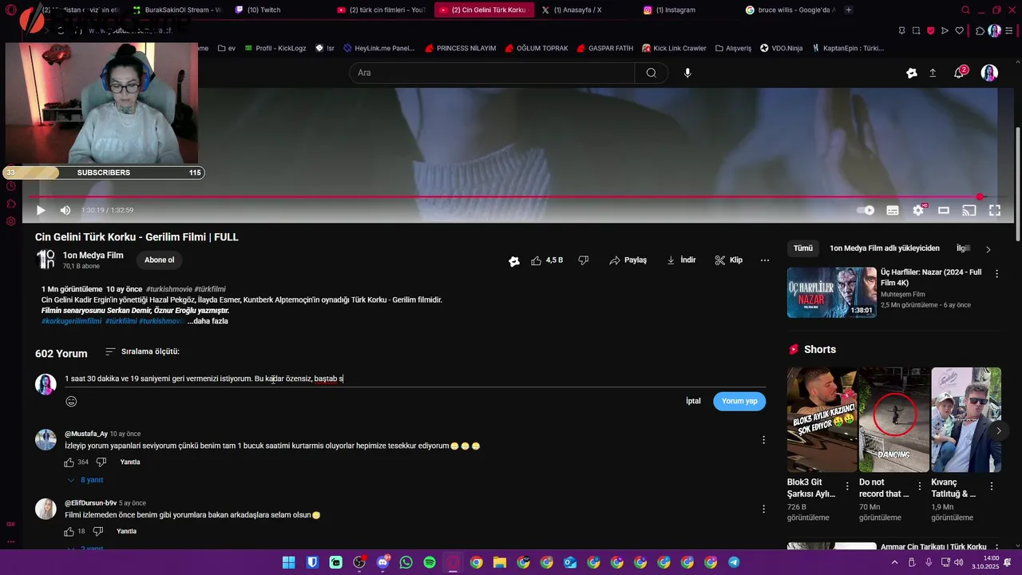The image size is (1022, 575).
Task: Open options menu for Mustafa_Ay comment
Action: click(x=763, y=440)
